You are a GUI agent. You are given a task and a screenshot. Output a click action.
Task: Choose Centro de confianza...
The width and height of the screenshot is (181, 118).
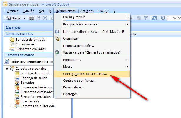coord(92,81)
